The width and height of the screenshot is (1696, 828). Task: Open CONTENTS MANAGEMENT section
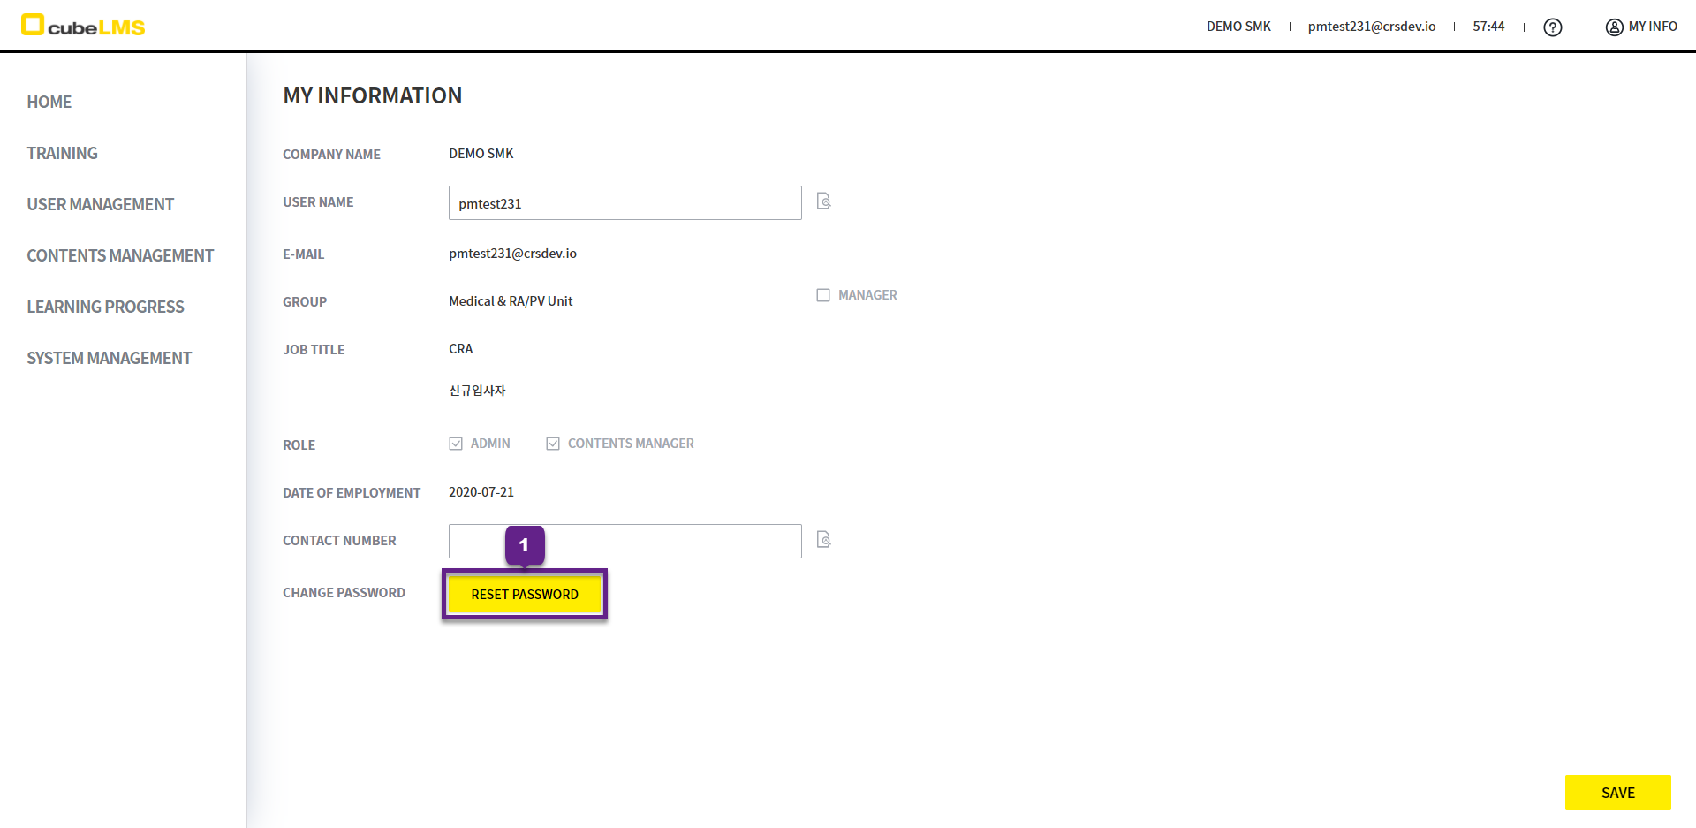click(x=120, y=255)
